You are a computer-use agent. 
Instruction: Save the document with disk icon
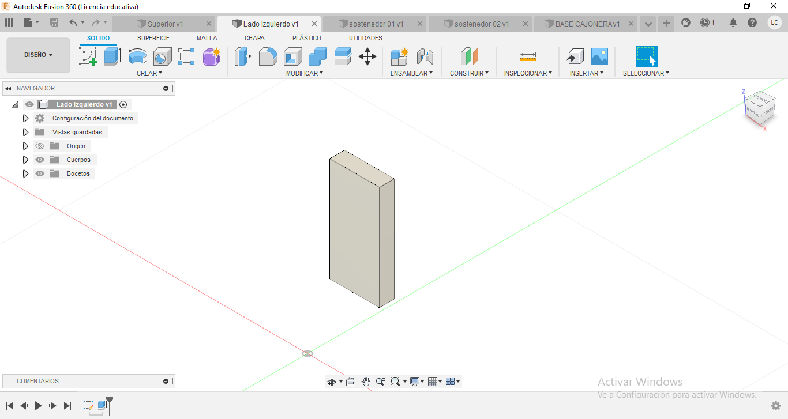point(54,22)
